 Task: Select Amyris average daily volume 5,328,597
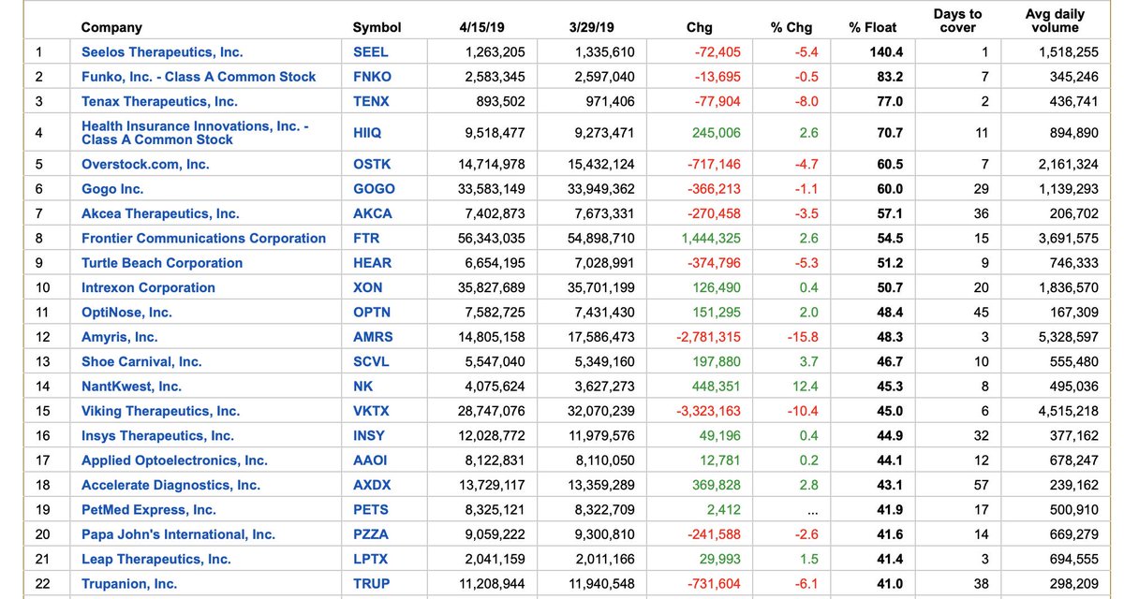(x=1066, y=337)
